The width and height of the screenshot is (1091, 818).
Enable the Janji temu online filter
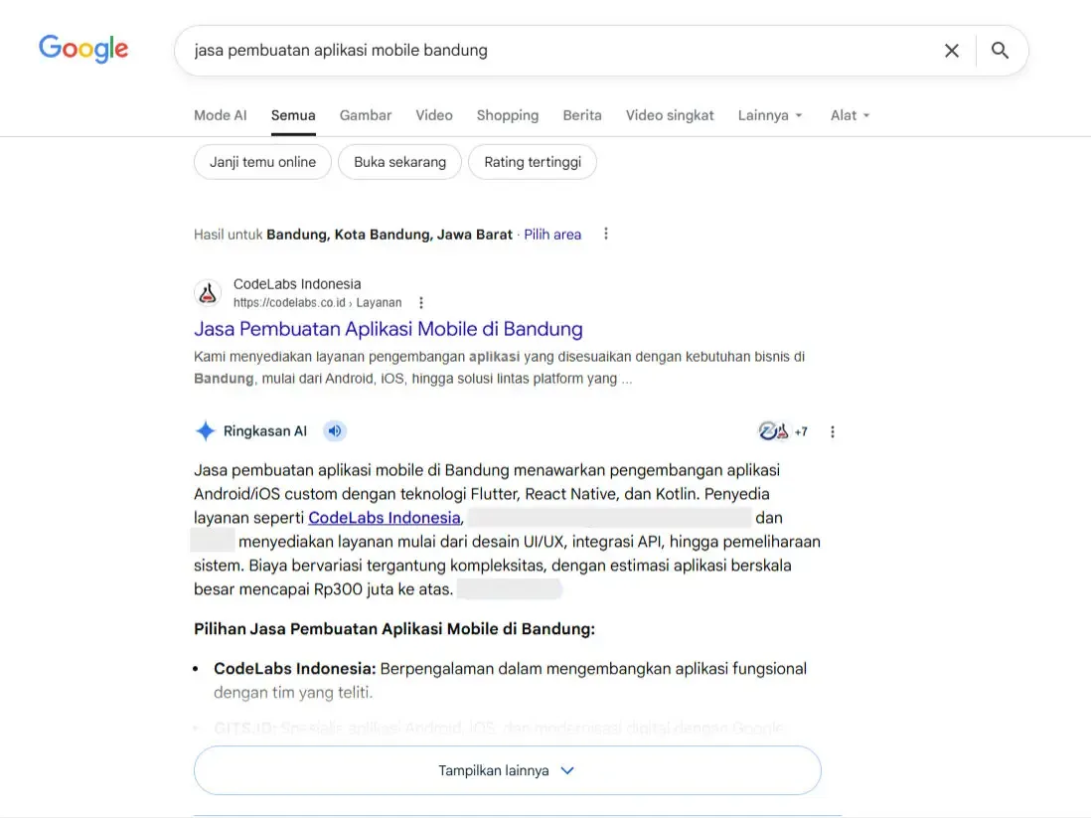click(262, 161)
